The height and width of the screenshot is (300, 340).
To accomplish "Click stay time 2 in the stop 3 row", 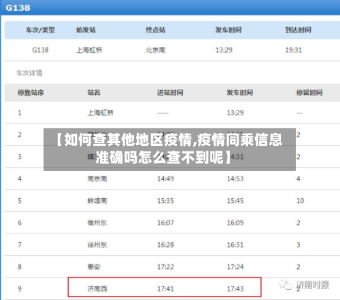I will click(299, 157).
